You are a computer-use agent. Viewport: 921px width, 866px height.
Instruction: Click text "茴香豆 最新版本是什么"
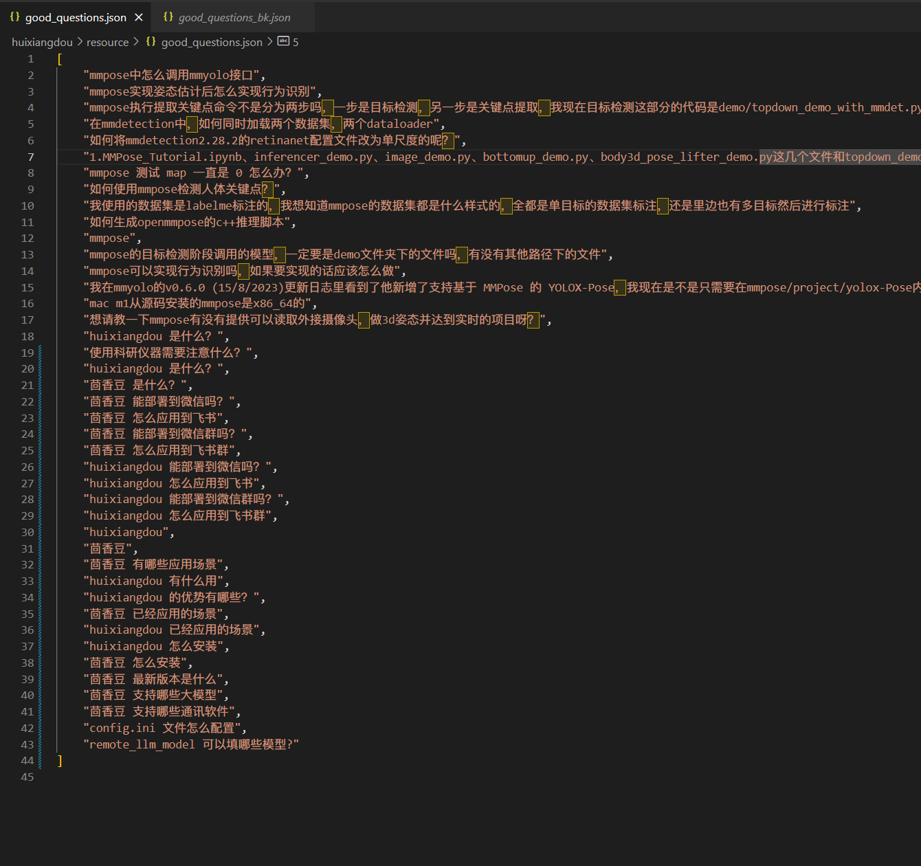point(156,680)
